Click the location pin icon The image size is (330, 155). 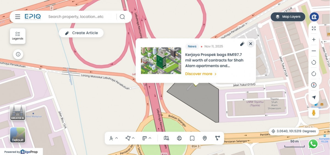tap(205, 138)
